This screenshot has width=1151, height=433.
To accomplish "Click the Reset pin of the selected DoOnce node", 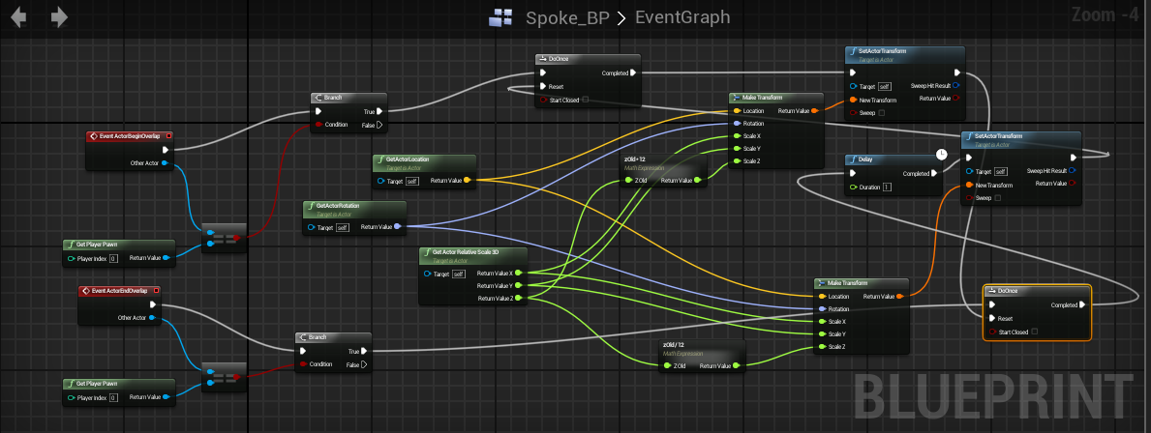I will [992, 318].
